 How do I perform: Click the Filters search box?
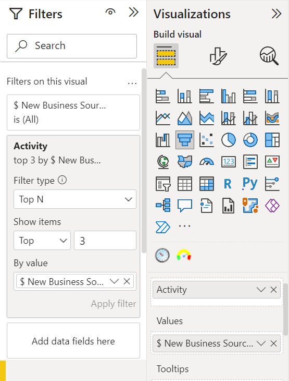[72, 46]
